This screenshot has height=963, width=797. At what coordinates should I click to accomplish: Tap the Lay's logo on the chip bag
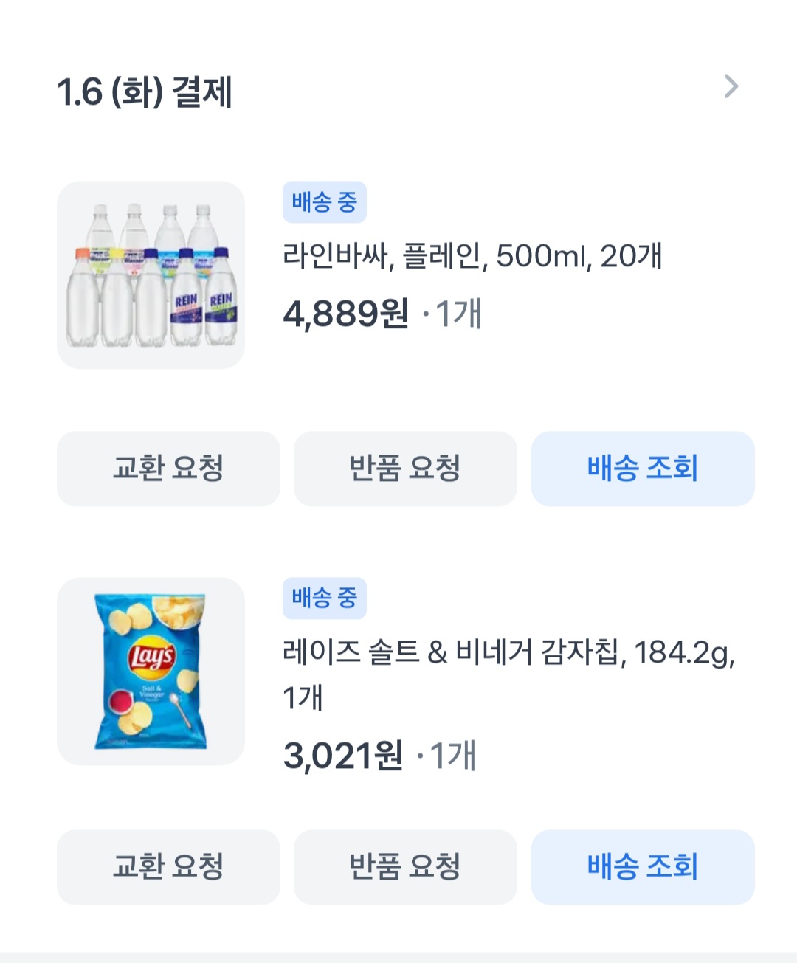(x=152, y=656)
